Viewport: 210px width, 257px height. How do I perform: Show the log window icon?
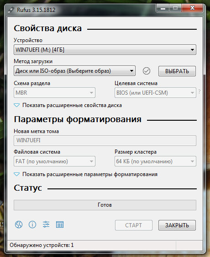pos(60,225)
